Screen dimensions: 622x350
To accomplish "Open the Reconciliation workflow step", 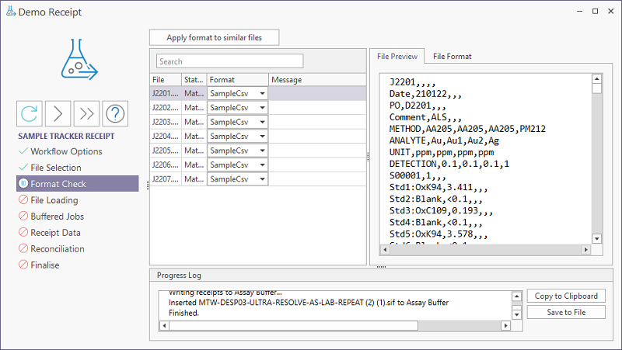I will pos(57,249).
